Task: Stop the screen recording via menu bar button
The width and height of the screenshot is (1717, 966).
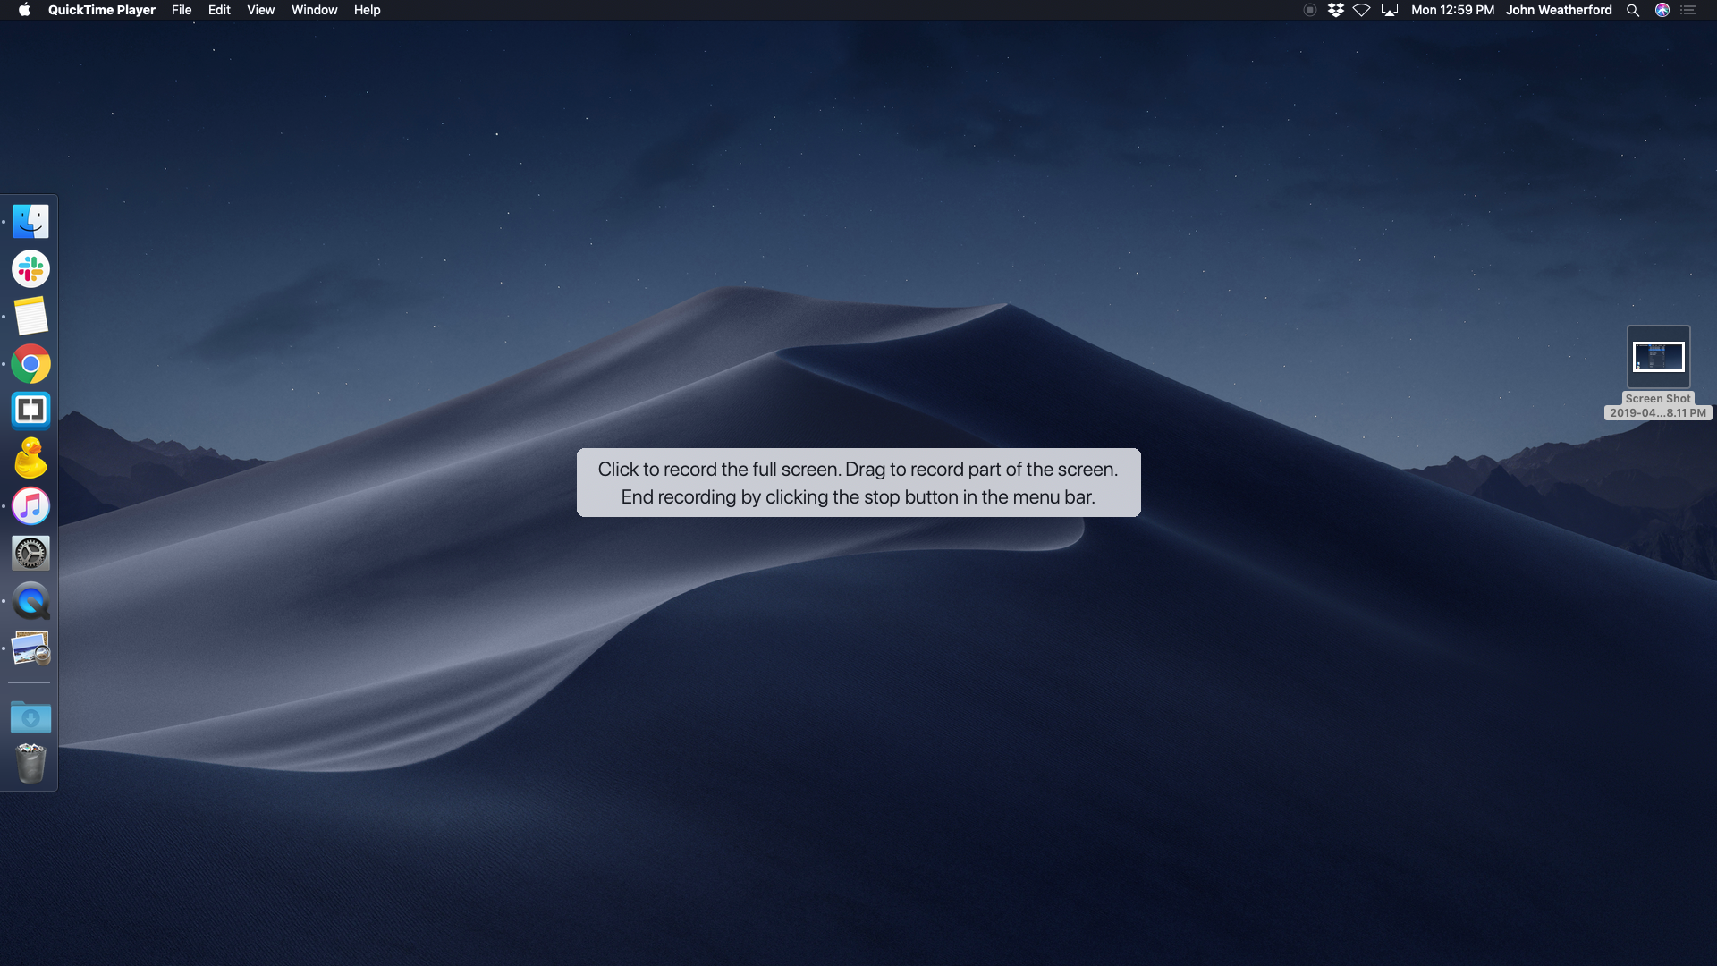Action: [1309, 10]
